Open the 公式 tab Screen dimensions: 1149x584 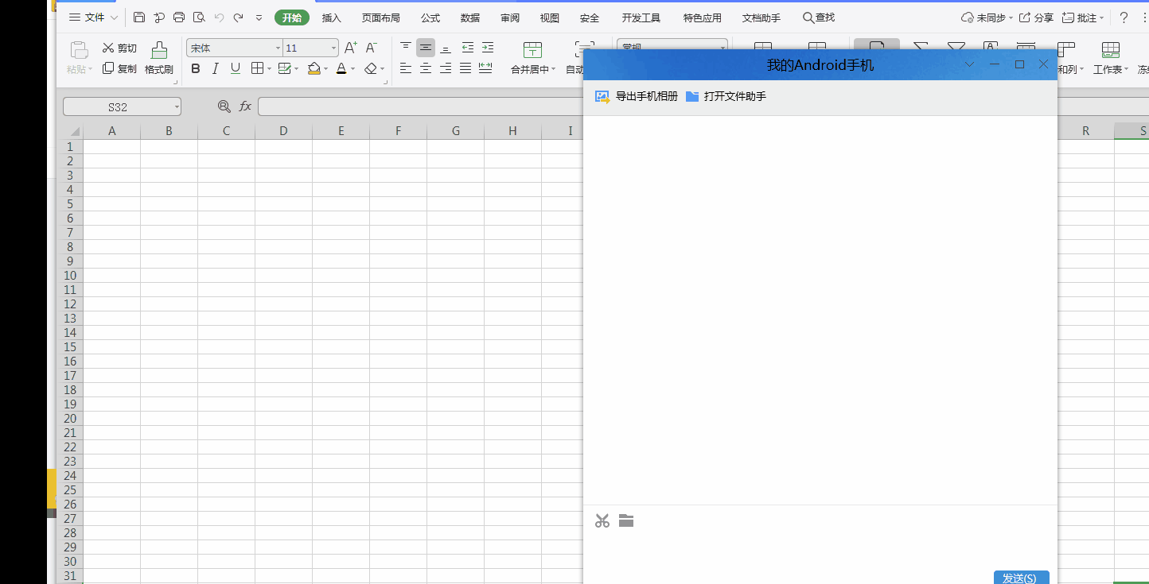pyautogui.click(x=430, y=17)
